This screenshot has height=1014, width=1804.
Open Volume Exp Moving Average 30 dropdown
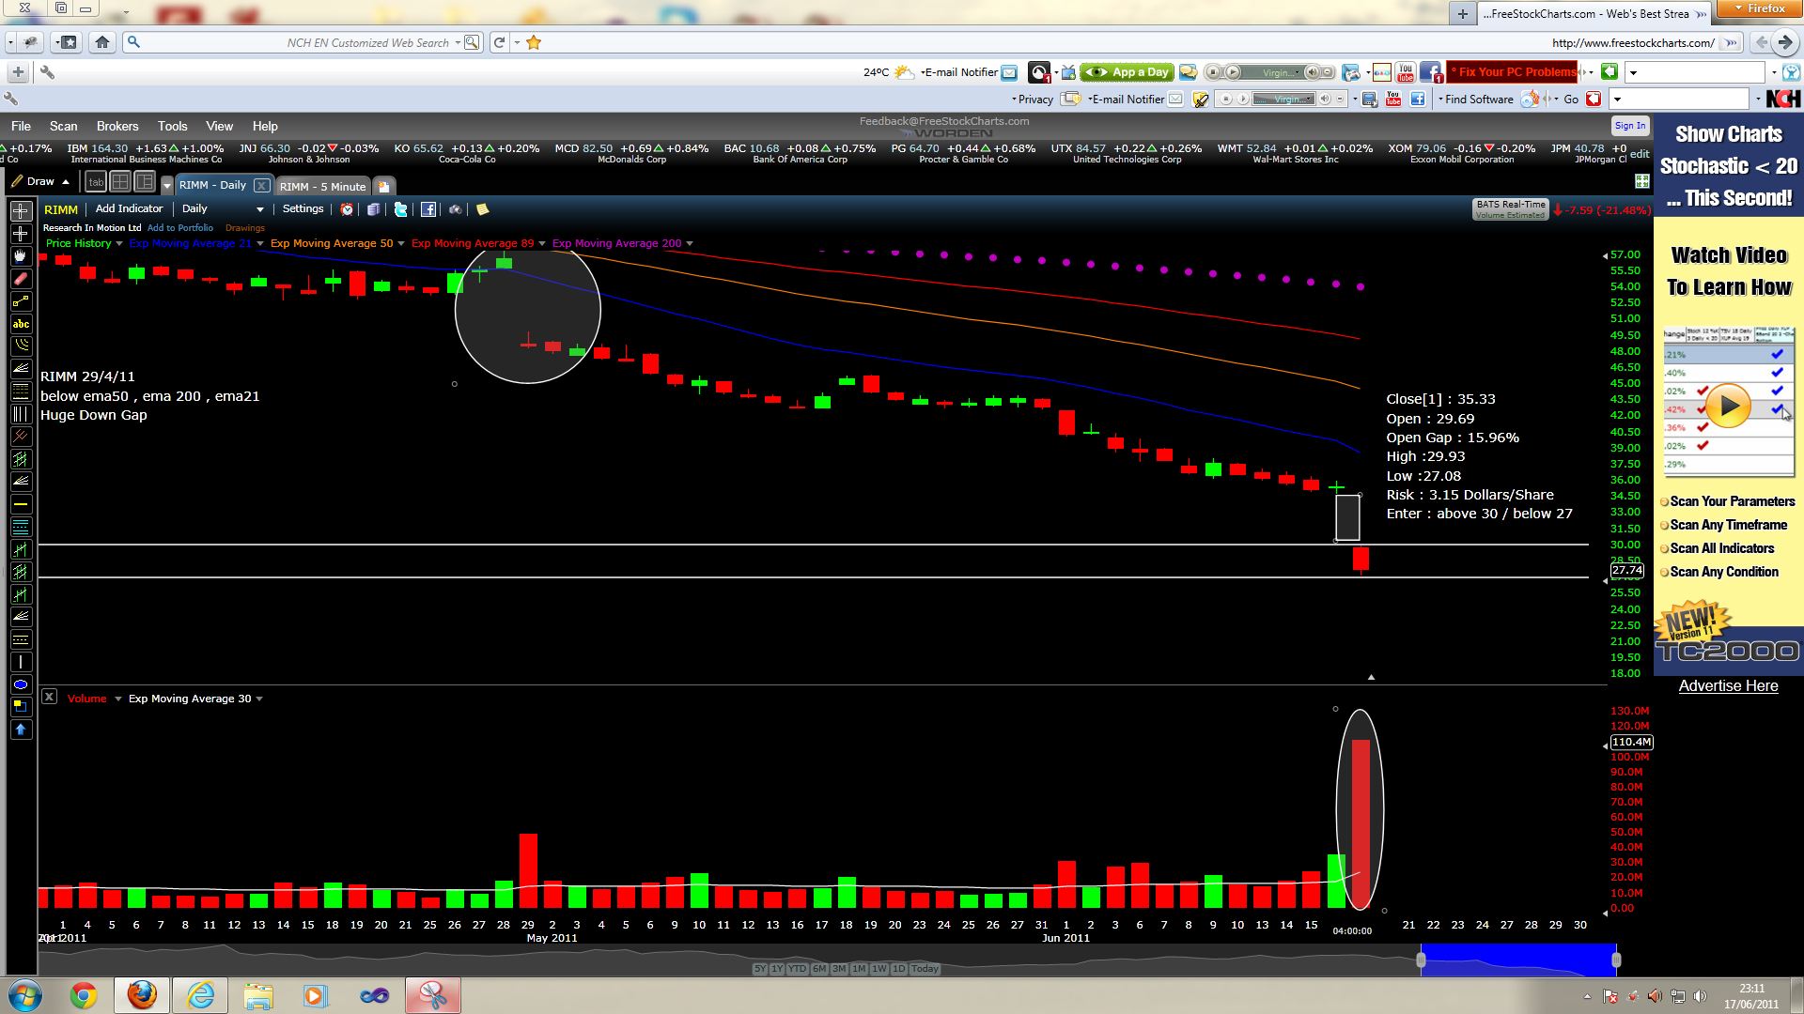(259, 699)
